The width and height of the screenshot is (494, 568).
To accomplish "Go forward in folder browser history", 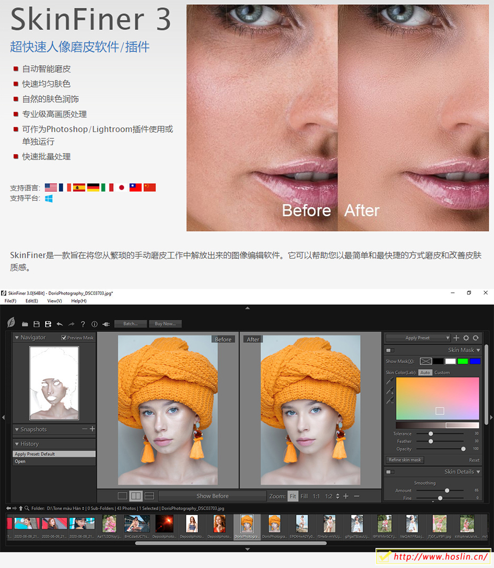I will tap(15, 508).
